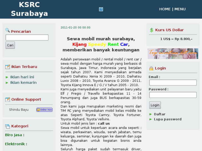Open the Daftar registration link

[159, 114]
